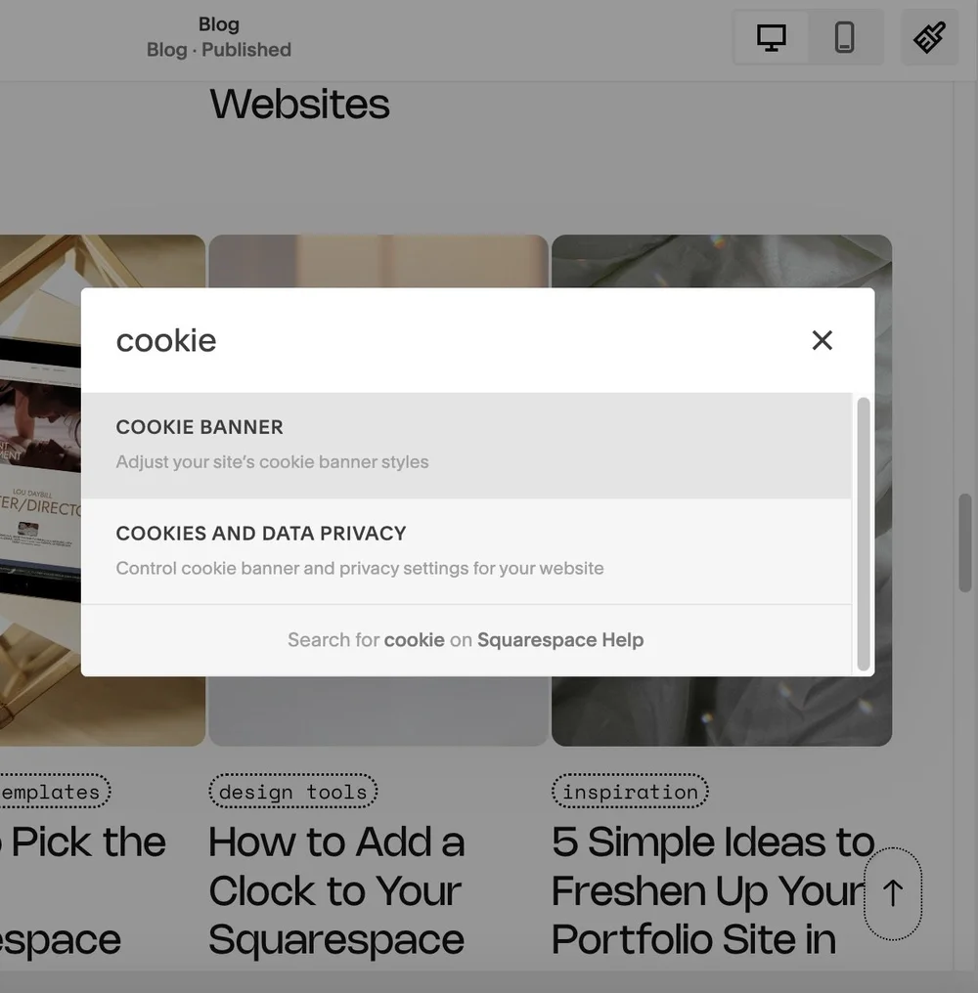Open How to Add a Clock post title
This screenshot has width=978, height=993.
(x=336, y=890)
